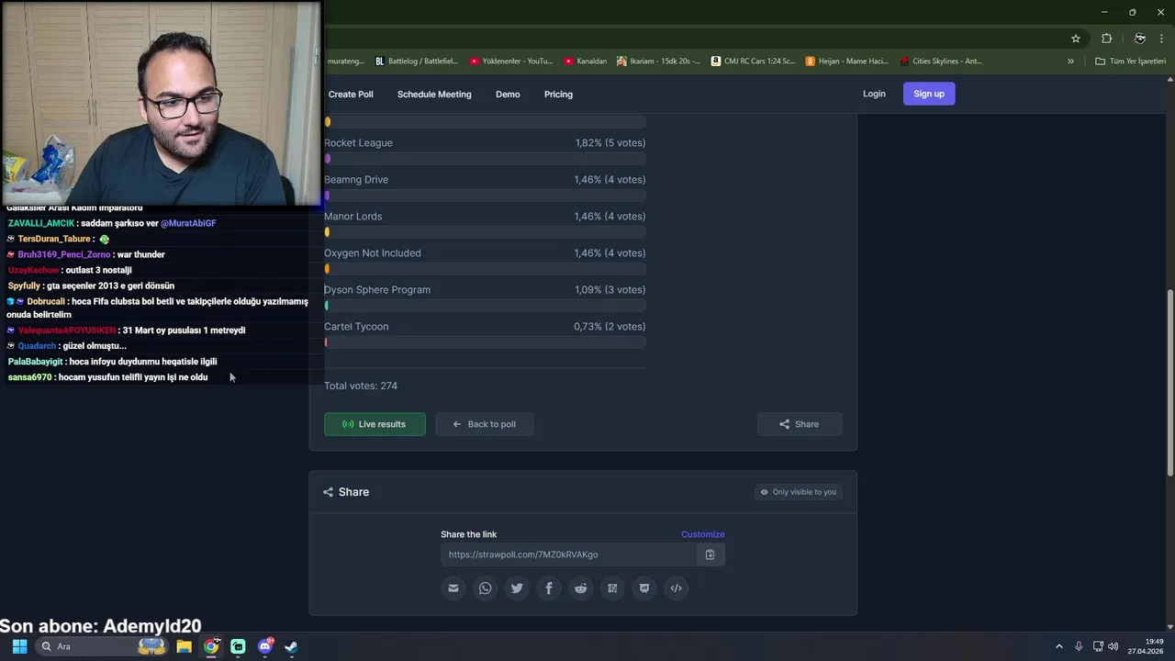Open Create Poll page
This screenshot has height=661, width=1175.
[x=351, y=95]
